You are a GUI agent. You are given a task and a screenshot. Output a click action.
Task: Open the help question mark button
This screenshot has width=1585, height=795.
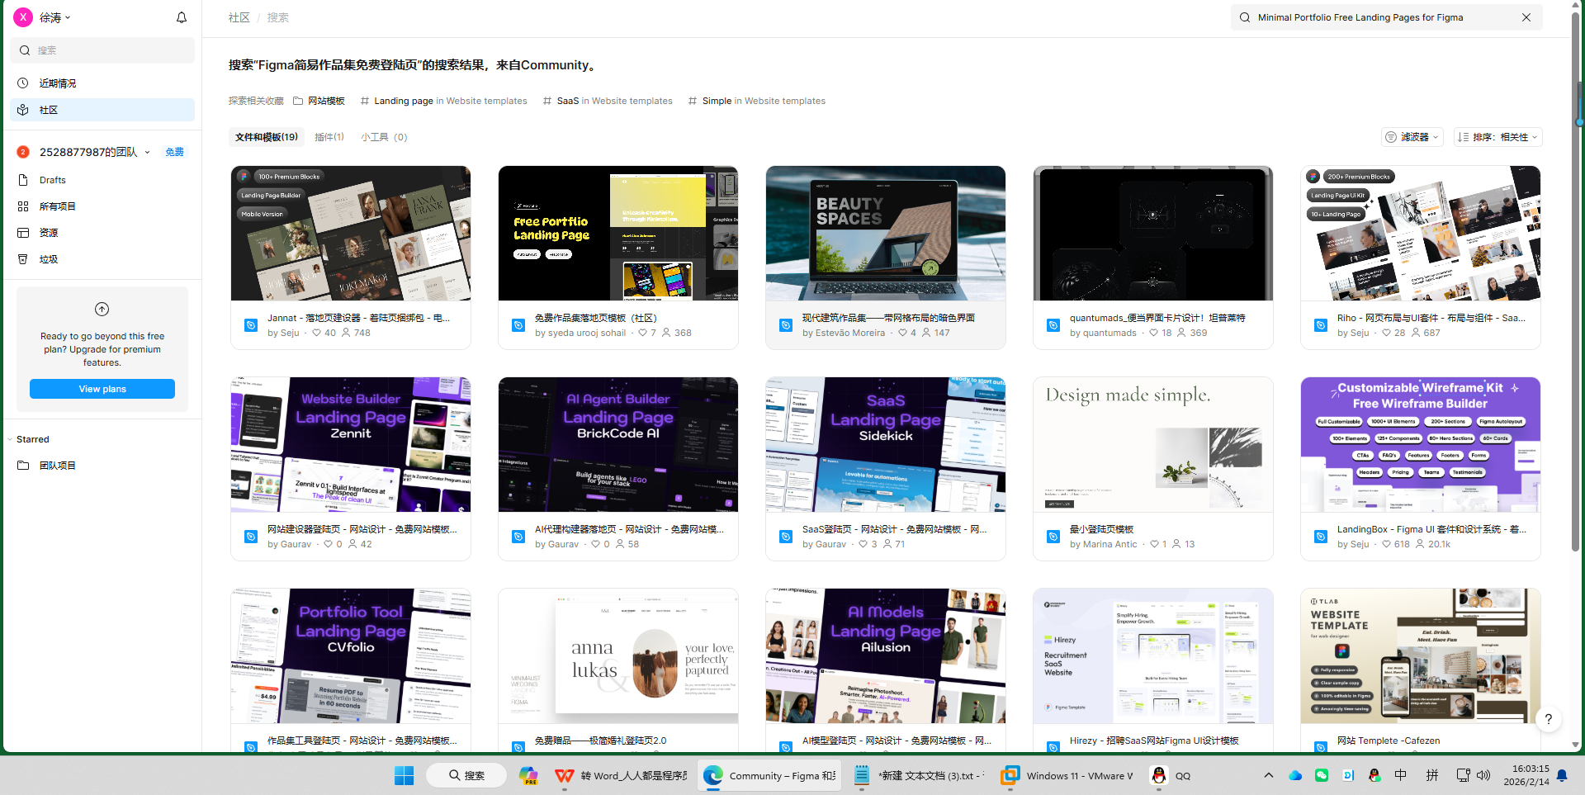click(1549, 719)
